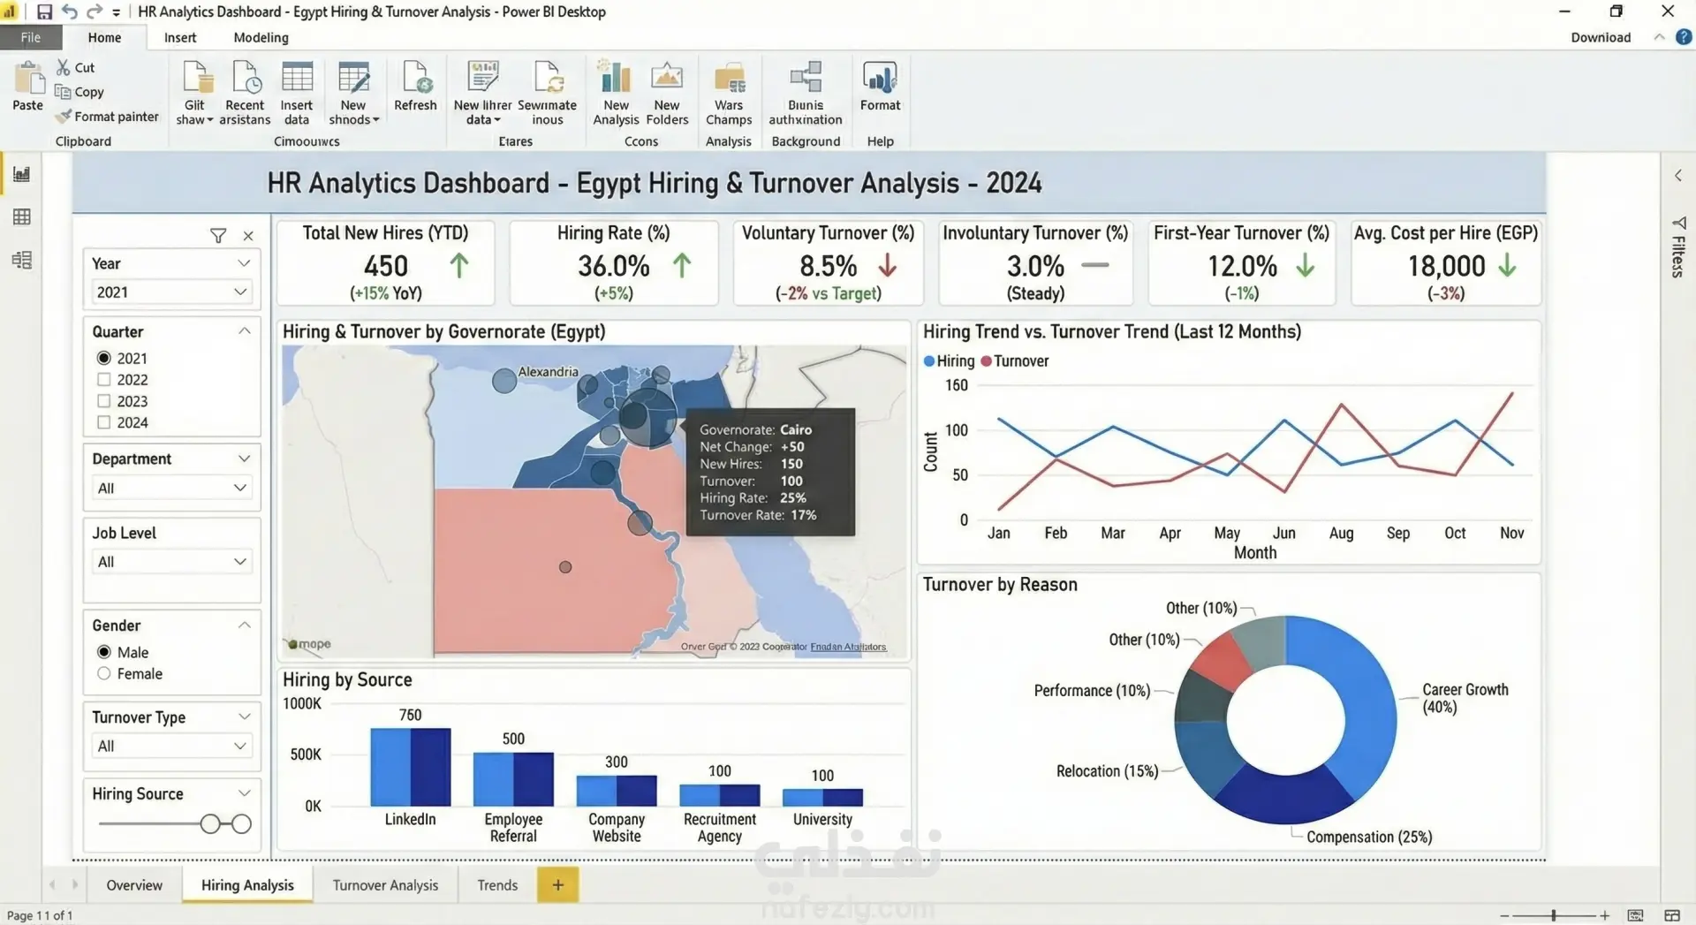Viewport: 1696px width, 925px height.
Task: Click the Alexandria bubble on the map
Action: pos(504,381)
